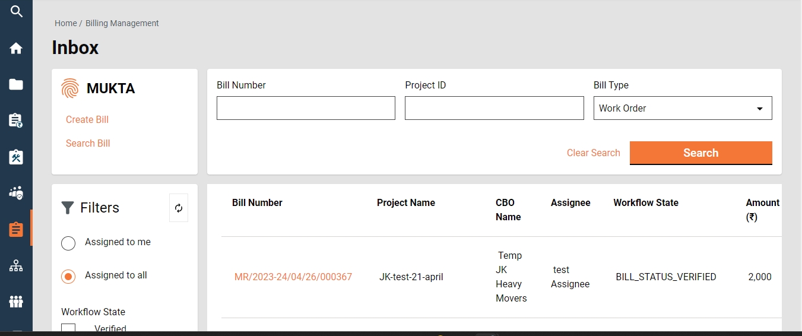The height and width of the screenshot is (336, 802).
Task: Select the clipboard with tools icon
Action: (16, 157)
